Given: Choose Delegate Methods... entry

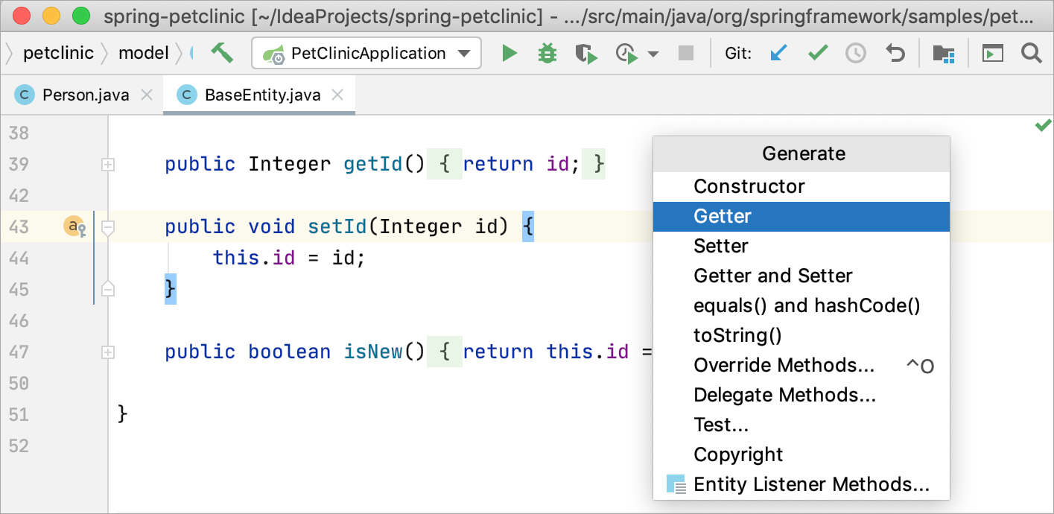Looking at the screenshot, I should pyautogui.click(x=801, y=395).
